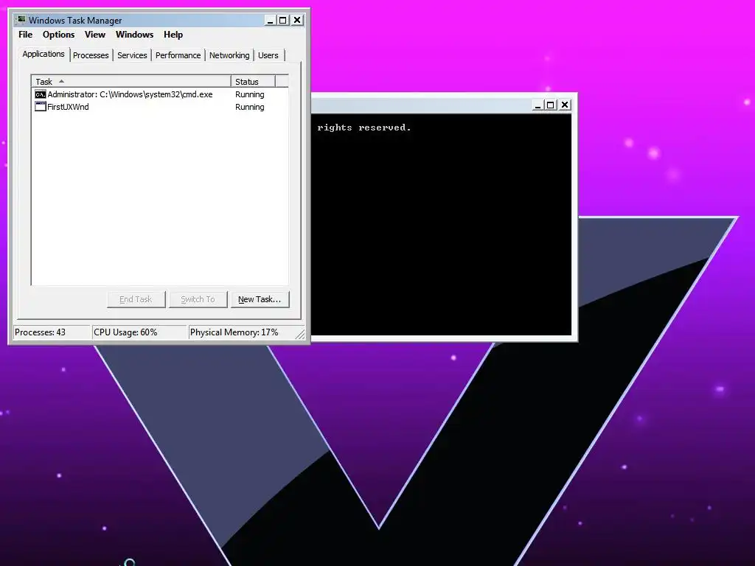This screenshot has height=566, width=755.
Task: Switch to the Networking tab
Action: point(229,55)
